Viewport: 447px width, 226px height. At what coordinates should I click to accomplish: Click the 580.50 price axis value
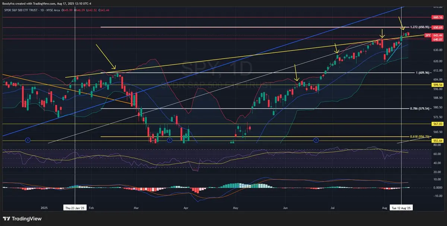click(438, 108)
